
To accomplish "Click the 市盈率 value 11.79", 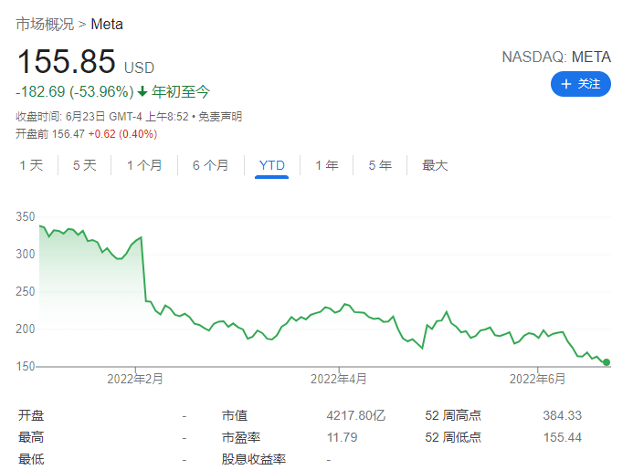I will (342, 437).
